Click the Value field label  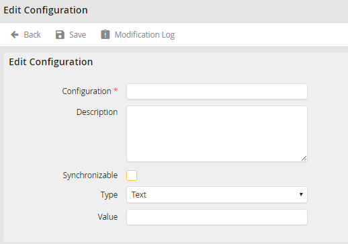click(x=107, y=217)
